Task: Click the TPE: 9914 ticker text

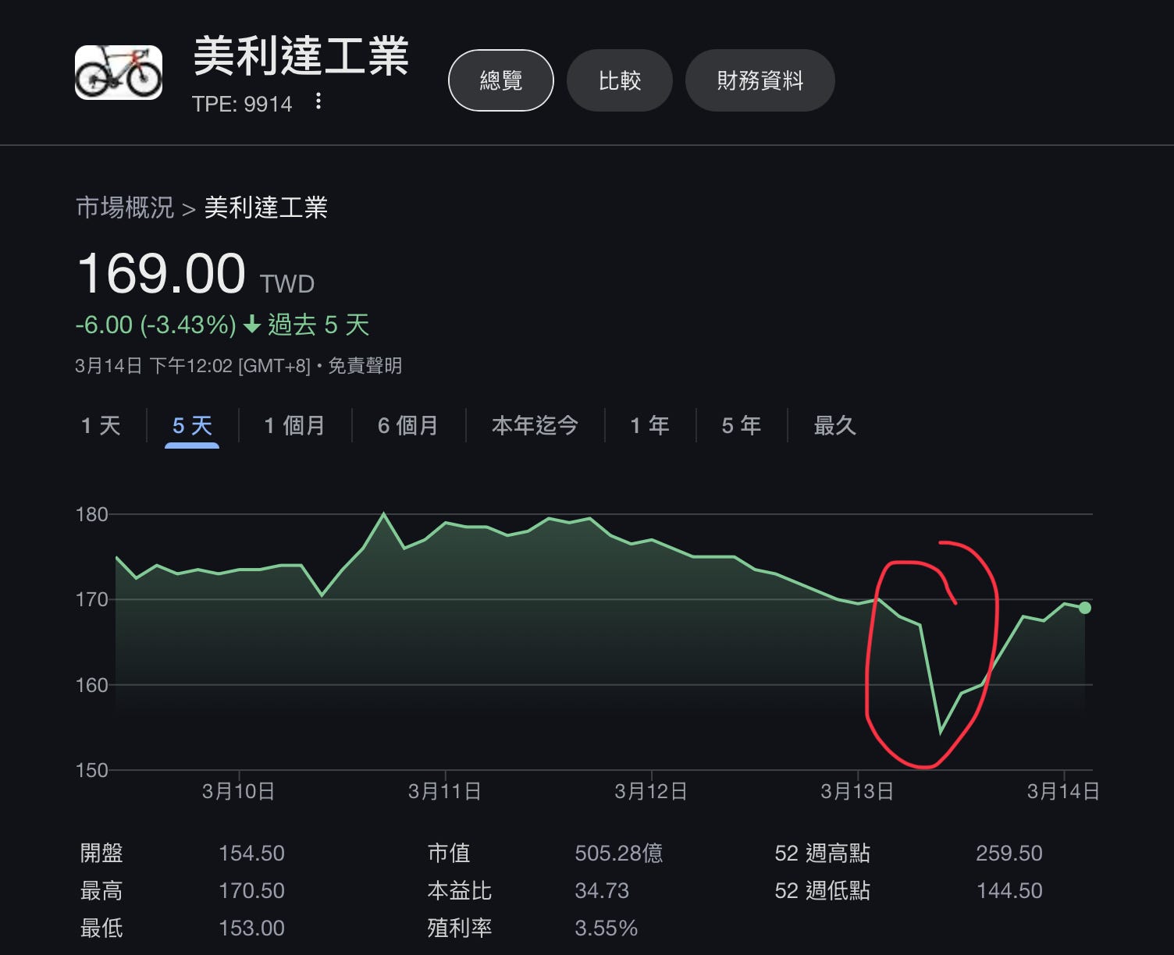Action: coord(242,104)
